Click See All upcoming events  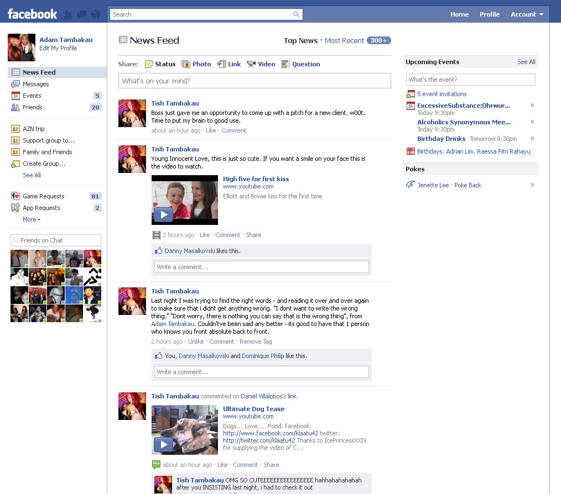coord(526,62)
